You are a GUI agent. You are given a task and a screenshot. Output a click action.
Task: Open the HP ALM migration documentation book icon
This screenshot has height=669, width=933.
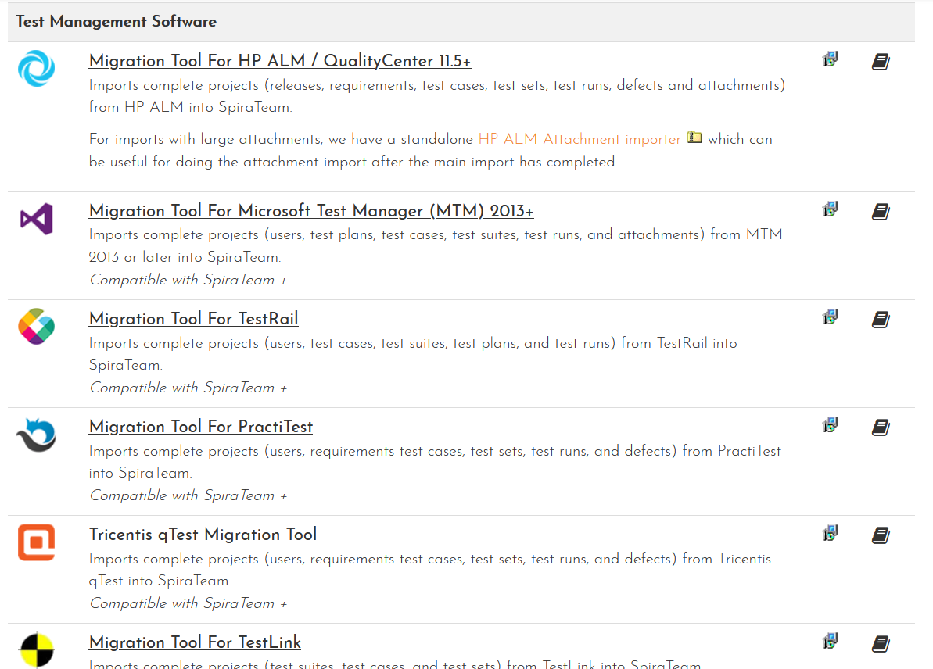coord(881,62)
